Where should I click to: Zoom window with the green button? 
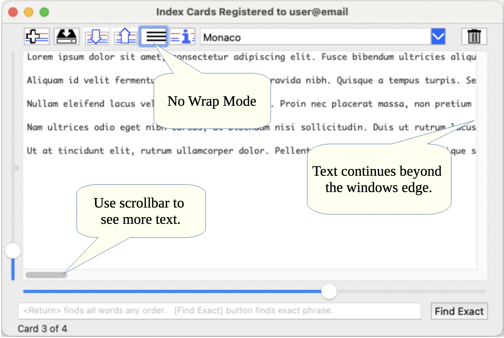[44, 12]
